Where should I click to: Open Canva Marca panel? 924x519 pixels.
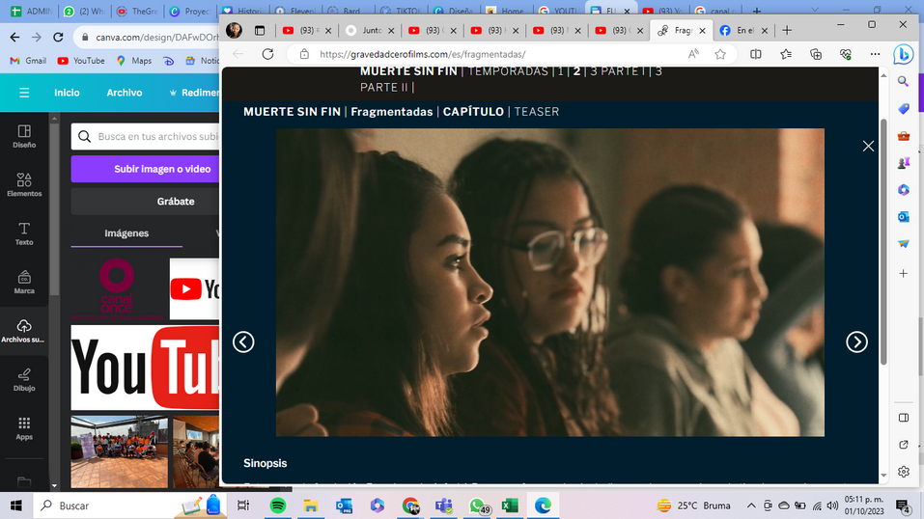point(24,283)
